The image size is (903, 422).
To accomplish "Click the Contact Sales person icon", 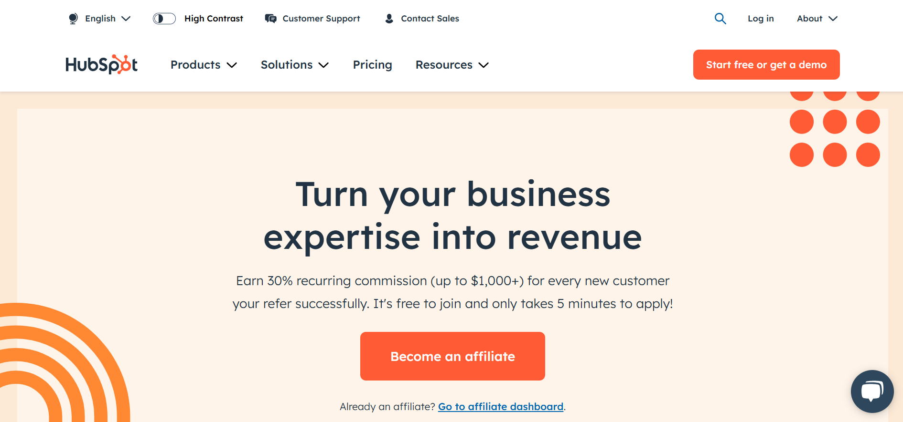I will point(389,19).
